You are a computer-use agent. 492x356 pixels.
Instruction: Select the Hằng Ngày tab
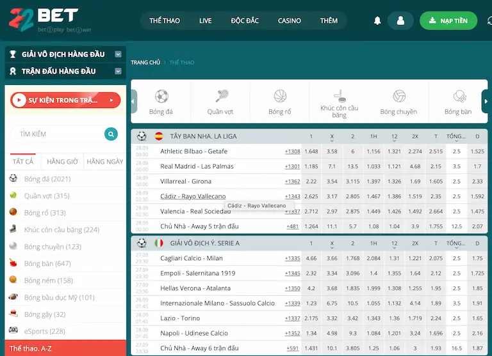(x=105, y=162)
